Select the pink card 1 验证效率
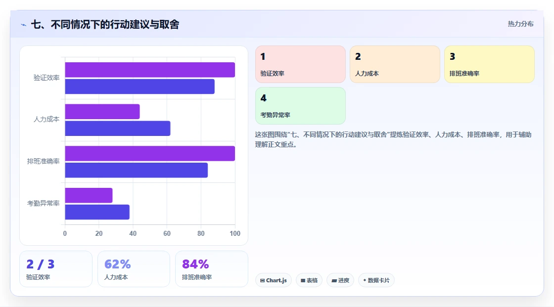Screen dimensions: 554x307 300,64
